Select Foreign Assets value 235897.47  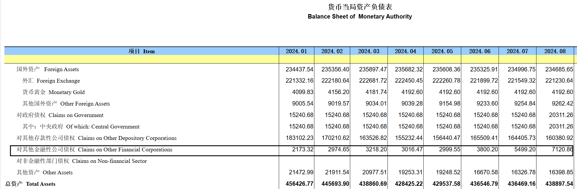pyautogui.click(x=373, y=69)
